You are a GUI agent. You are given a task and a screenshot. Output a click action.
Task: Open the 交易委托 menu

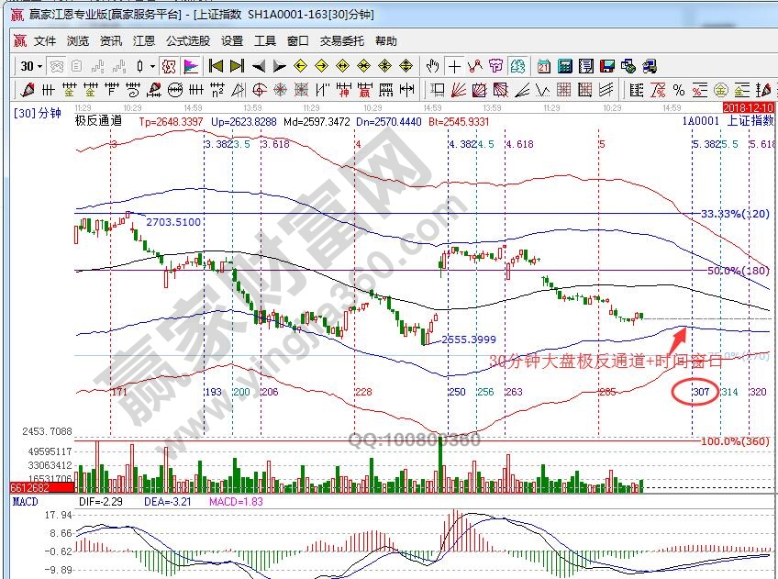pos(341,41)
